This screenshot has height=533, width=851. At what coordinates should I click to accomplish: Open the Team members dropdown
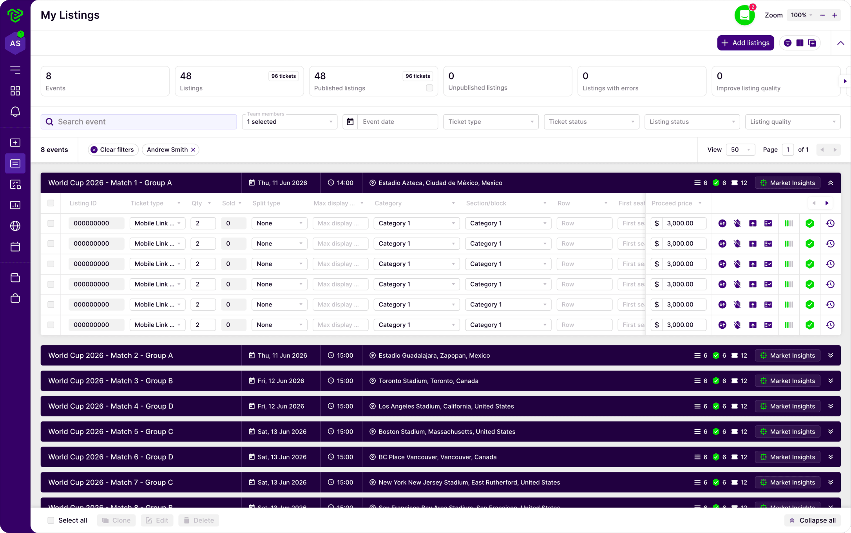(290, 122)
